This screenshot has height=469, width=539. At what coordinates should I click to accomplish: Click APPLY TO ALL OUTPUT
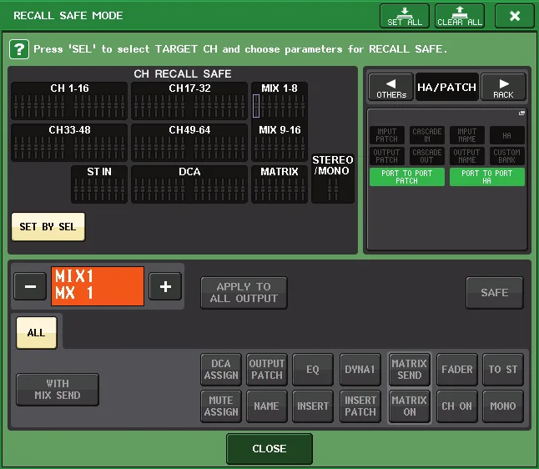tap(244, 293)
